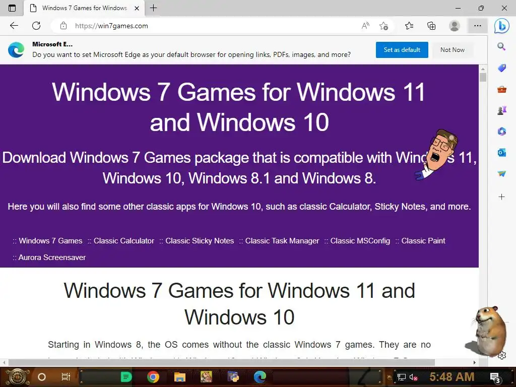The image size is (516, 387).
Task: Add a new sidebar app
Action: click(x=501, y=197)
